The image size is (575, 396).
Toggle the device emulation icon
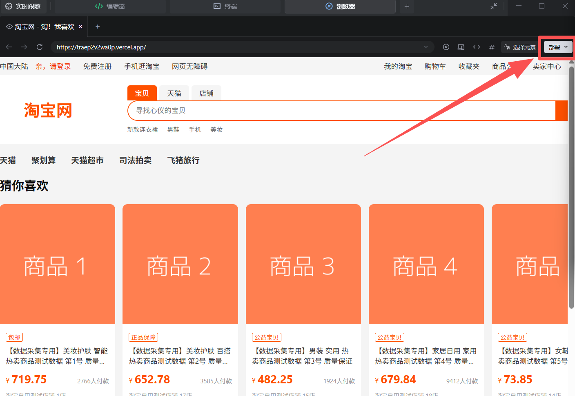pyautogui.click(x=461, y=47)
